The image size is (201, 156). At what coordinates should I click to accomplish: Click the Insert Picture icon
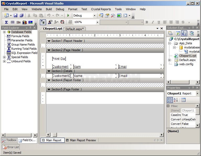coord(31,22)
